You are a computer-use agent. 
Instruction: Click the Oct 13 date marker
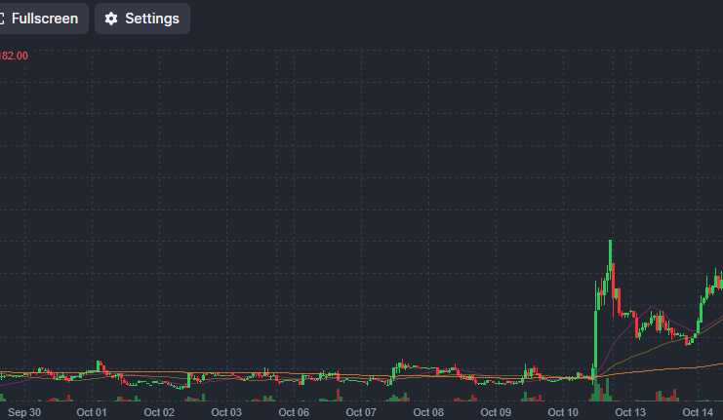pyautogui.click(x=630, y=412)
